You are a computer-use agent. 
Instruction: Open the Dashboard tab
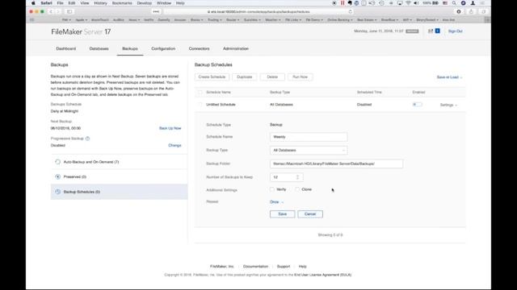[66, 48]
